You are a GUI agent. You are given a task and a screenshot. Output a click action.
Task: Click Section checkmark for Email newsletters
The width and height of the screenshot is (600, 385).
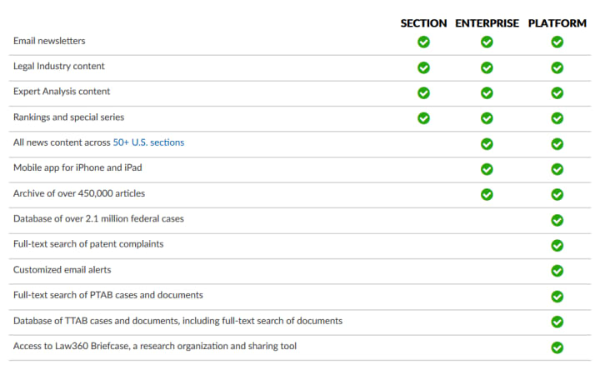[423, 42]
